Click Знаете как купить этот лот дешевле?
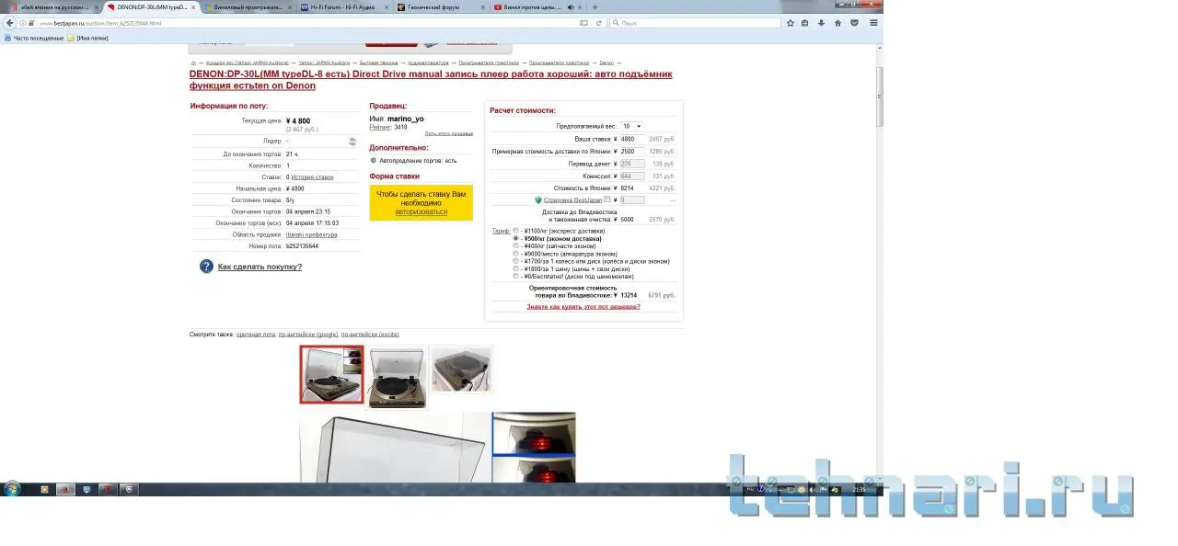The height and width of the screenshot is (546, 1178). pos(583,306)
